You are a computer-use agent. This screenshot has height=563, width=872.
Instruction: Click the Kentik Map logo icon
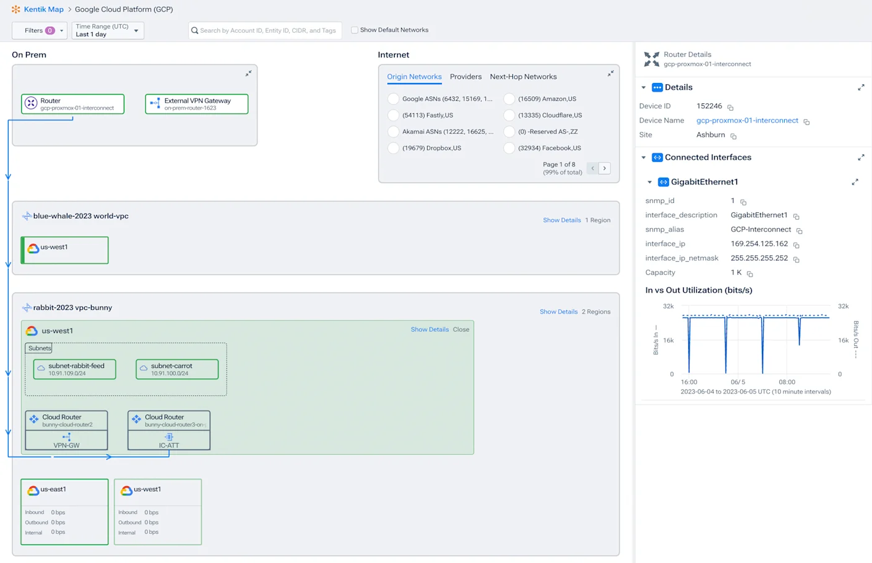click(x=15, y=9)
